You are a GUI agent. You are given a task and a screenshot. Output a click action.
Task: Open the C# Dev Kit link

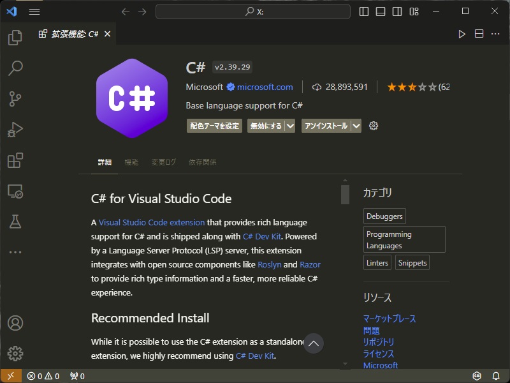[x=262, y=236]
